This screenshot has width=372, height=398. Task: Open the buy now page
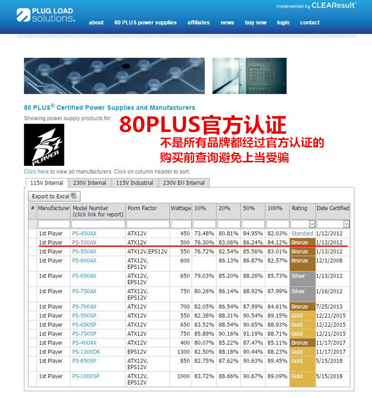255,22
